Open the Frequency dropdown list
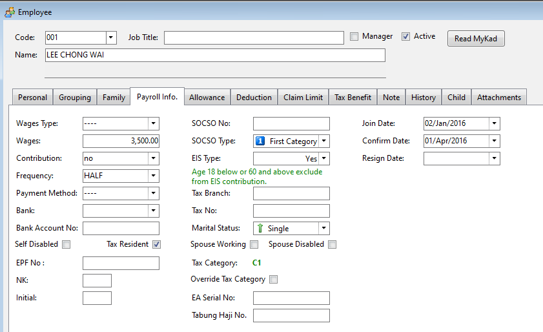This screenshot has height=332, width=543. (x=153, y=176)
